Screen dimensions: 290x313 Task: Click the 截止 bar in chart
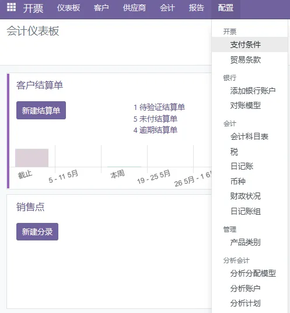pos(32,158)
